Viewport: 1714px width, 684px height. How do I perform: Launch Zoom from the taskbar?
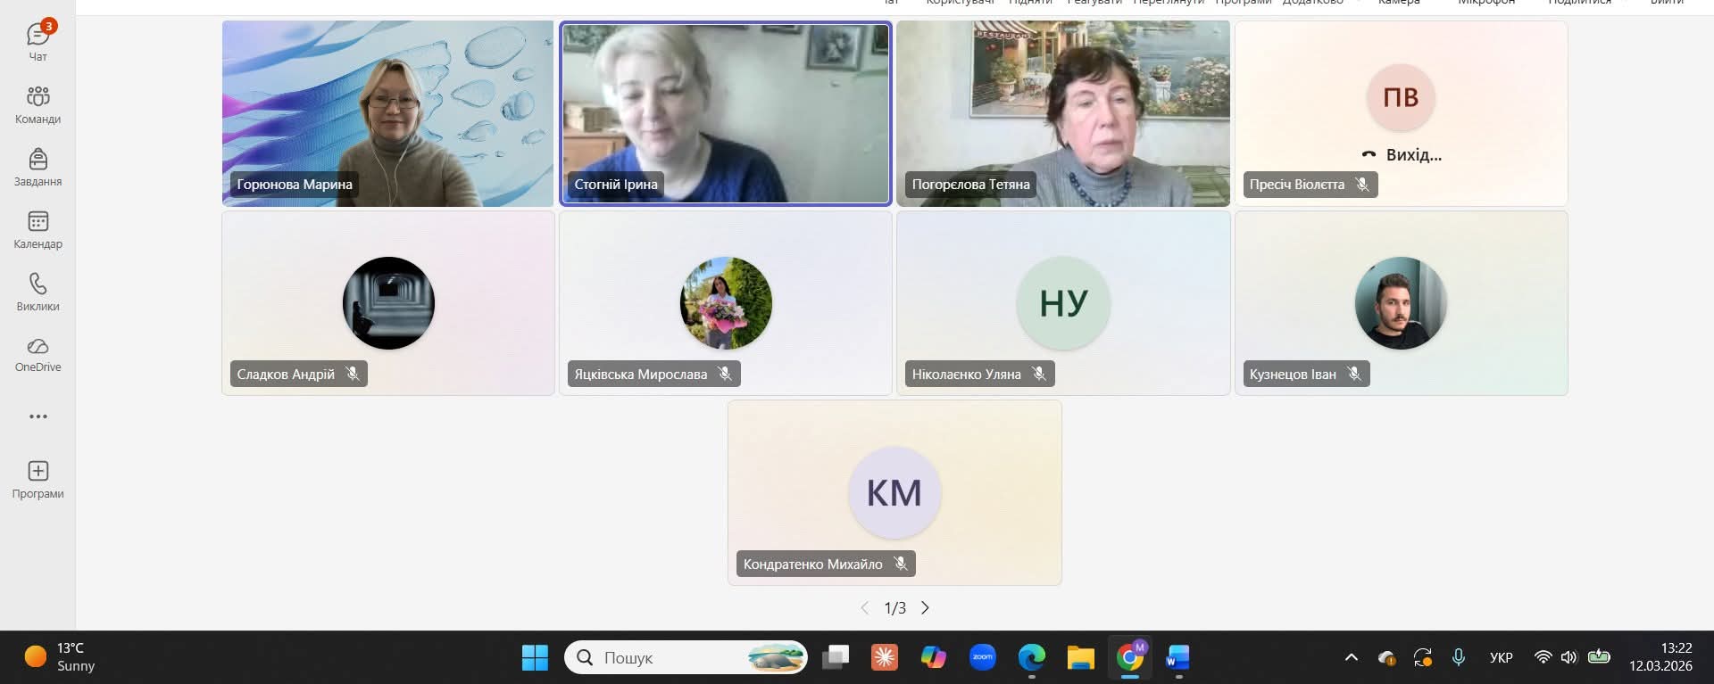[982, 657]
